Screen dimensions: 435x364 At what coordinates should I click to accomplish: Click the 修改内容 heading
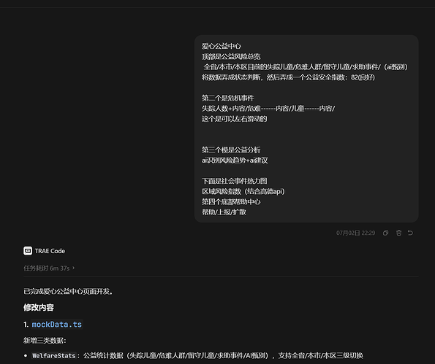coord(39,307)
